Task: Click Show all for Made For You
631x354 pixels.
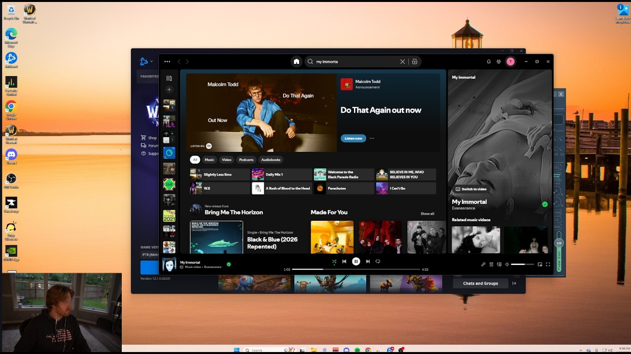Action: click(x=427, y=213)
